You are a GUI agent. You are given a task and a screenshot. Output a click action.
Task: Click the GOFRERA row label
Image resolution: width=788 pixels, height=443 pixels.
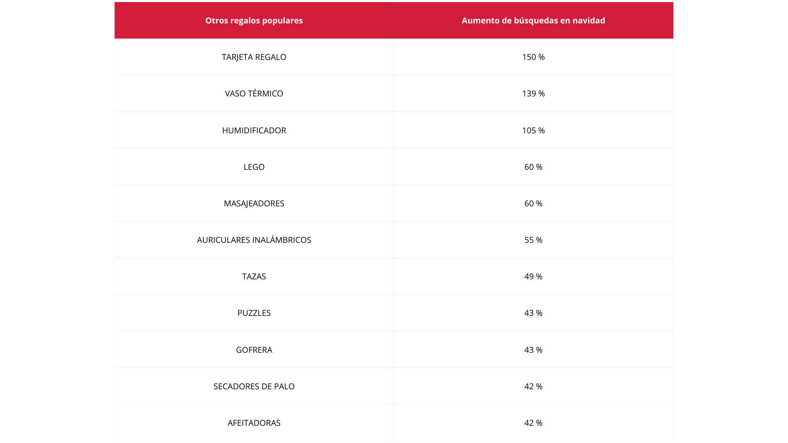[254, 350]
